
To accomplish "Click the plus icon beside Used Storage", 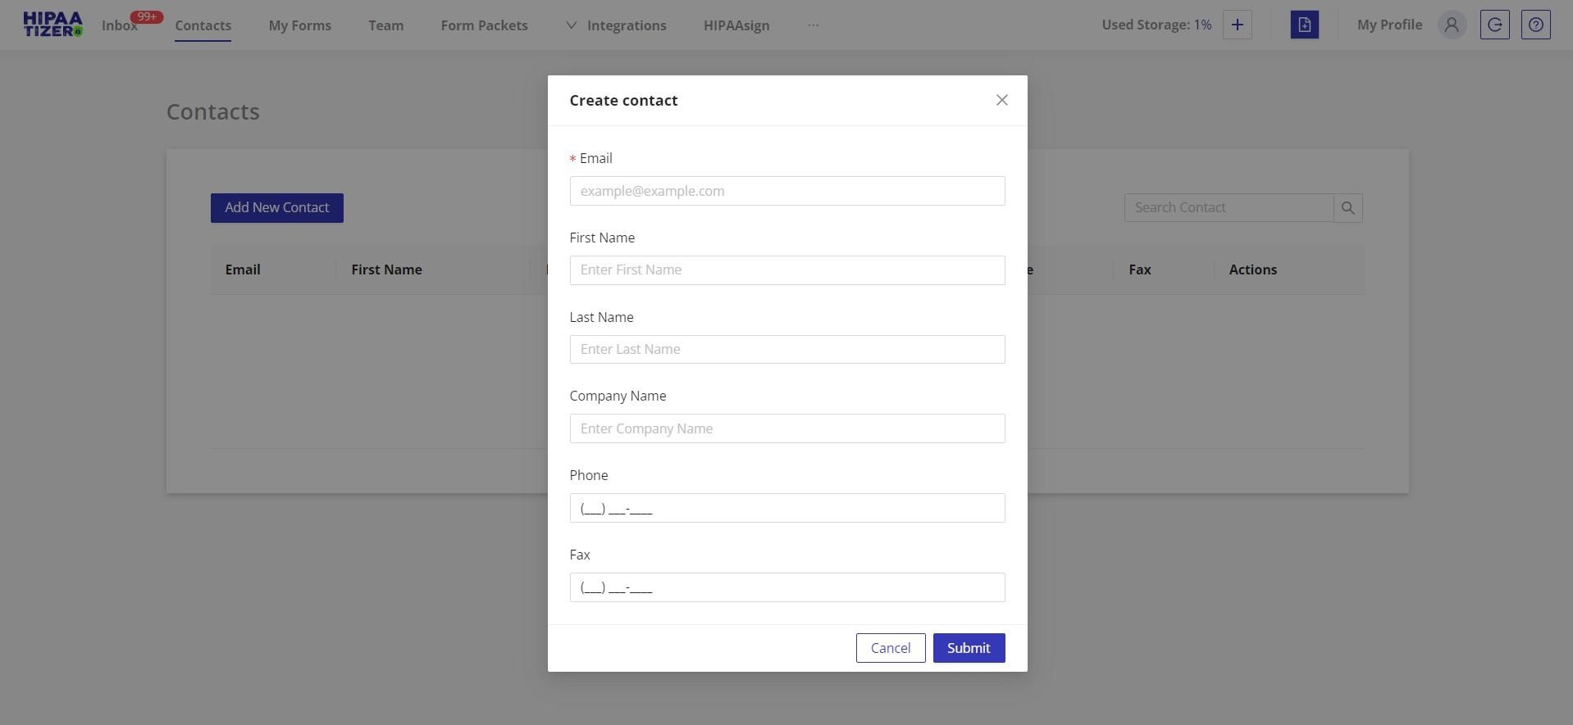I will pos(1237,25).
